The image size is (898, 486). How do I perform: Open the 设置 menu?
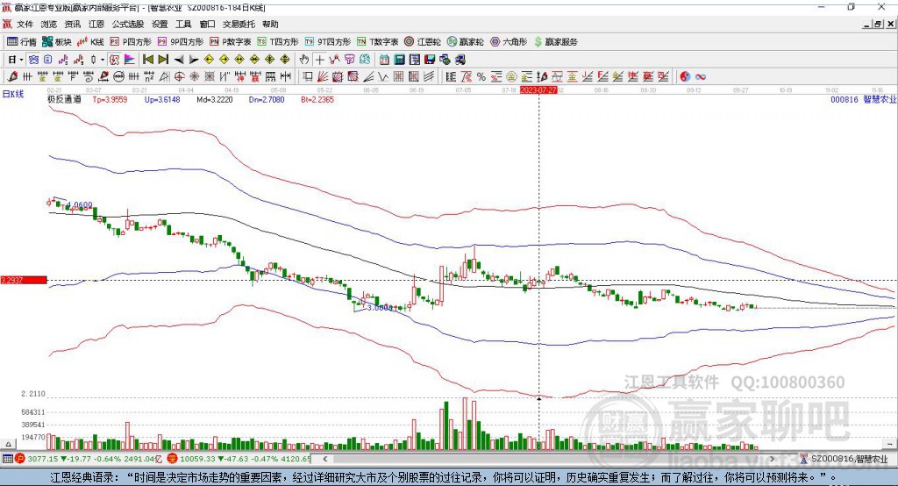coord(160,24)
